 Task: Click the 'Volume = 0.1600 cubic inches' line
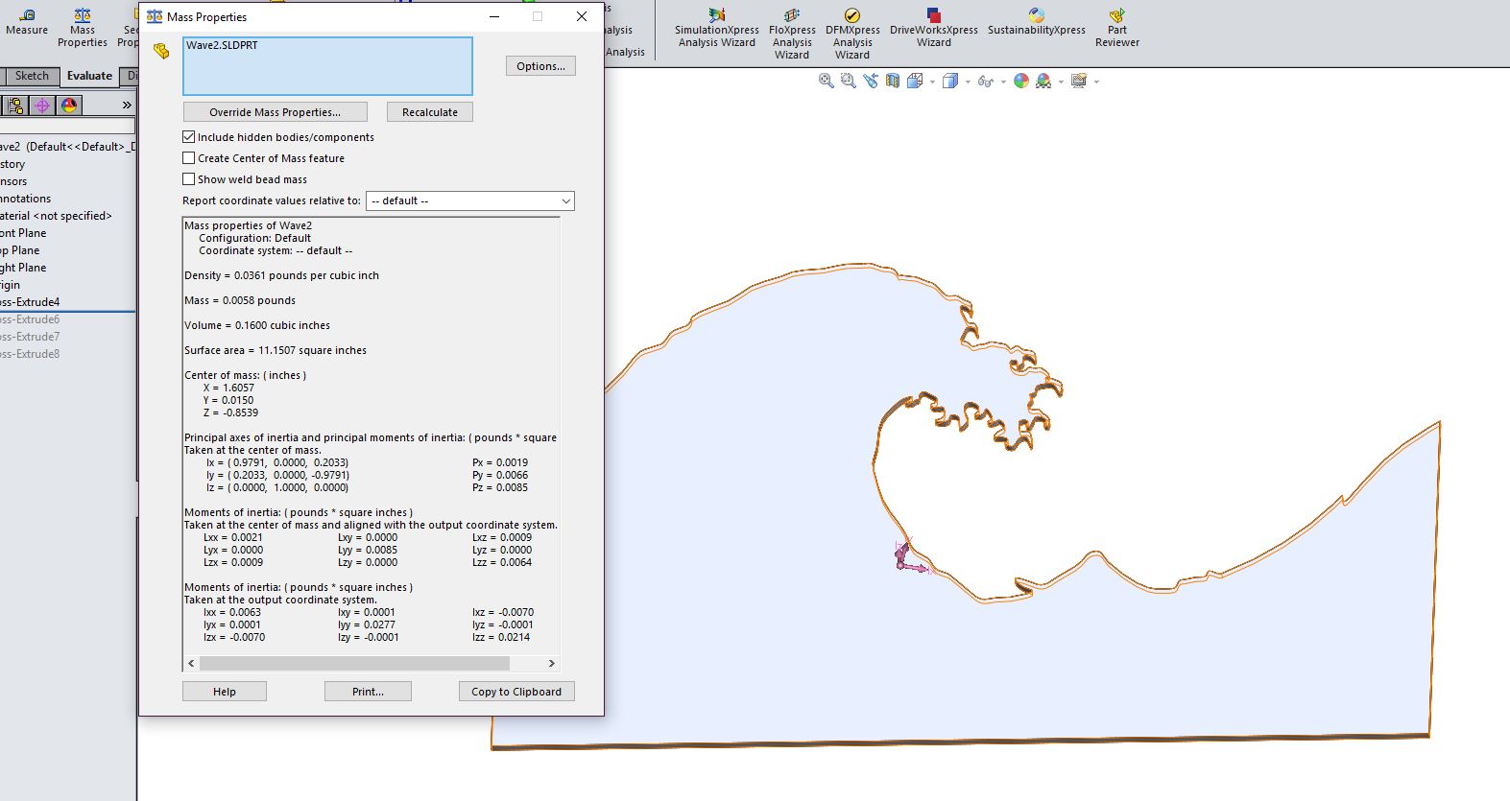point(257,325)
